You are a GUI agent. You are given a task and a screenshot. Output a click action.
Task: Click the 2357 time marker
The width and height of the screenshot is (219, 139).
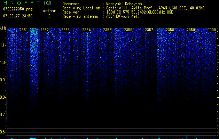coord(149,30)
